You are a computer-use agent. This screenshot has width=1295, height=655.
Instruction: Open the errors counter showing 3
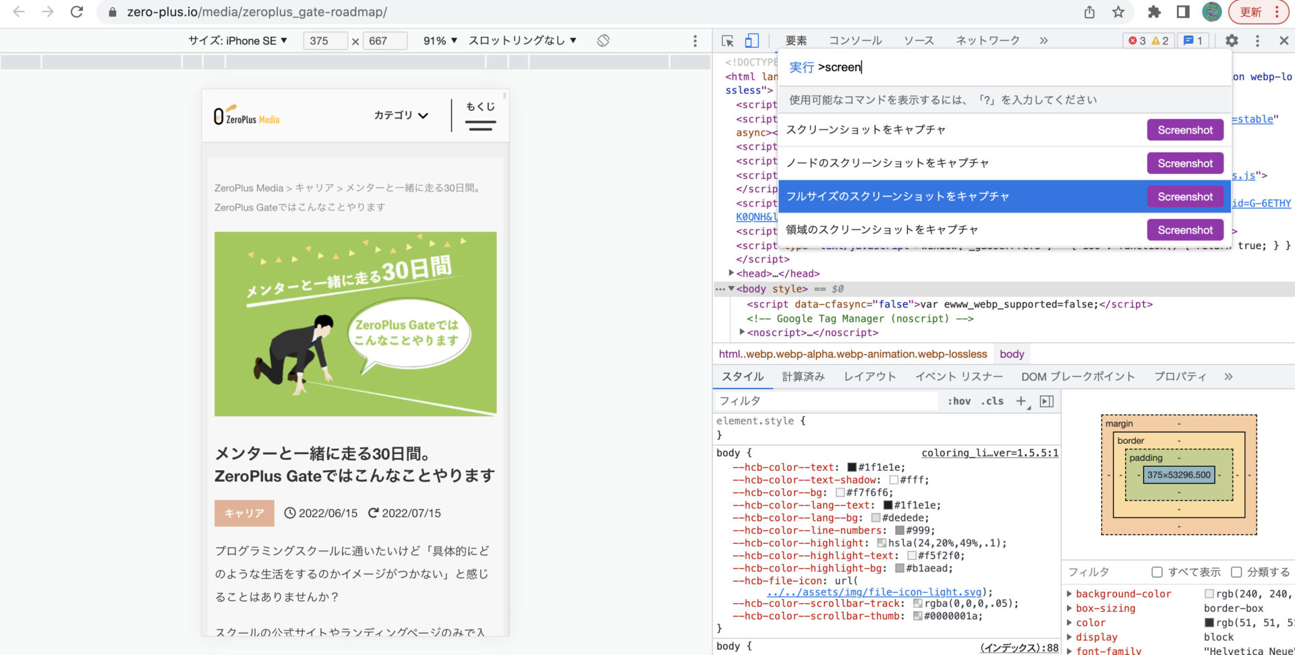[1137, 40]
